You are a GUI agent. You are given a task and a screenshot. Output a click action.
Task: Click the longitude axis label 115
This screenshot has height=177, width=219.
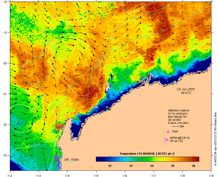pos(96,175)
